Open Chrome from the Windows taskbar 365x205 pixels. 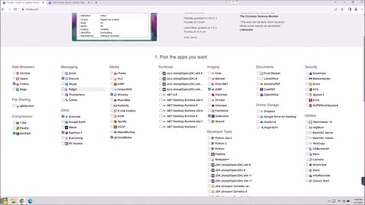[22, 201]
